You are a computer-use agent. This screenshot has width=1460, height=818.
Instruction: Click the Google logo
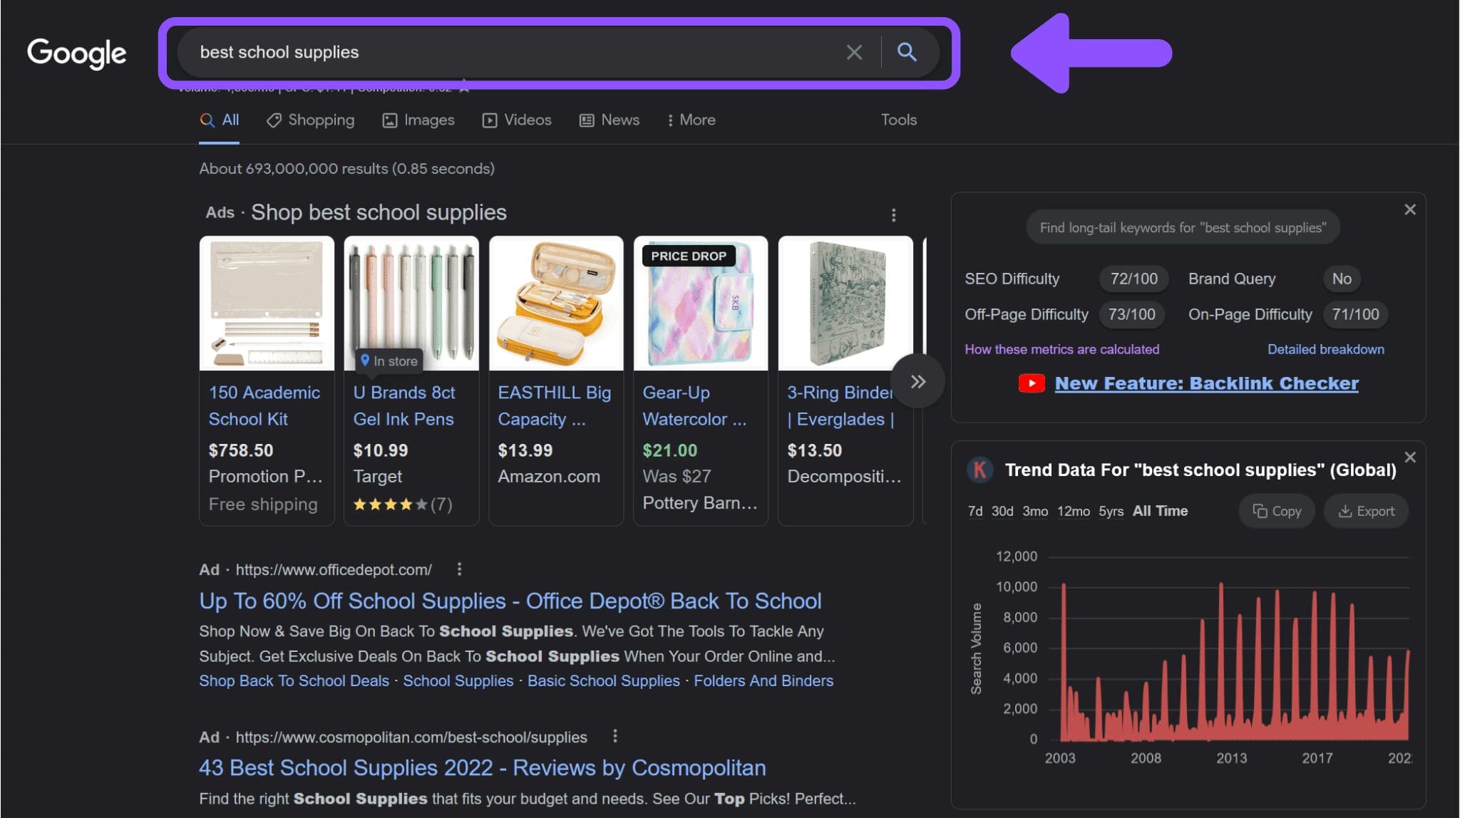click(76, 53)
